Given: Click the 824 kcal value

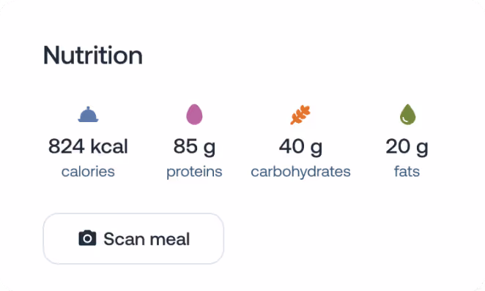Looking at the screenshot, I should tap(88, 146).
